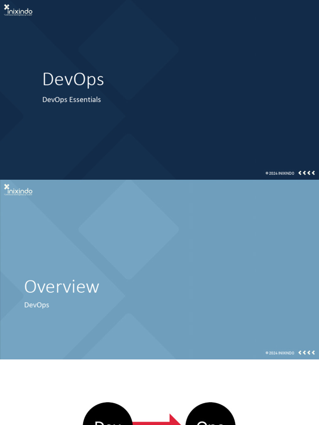Click the X mark in the first slide's logo
Viewport: 319px width, 425px height.
pyautogui.click(x=7, y=7)
